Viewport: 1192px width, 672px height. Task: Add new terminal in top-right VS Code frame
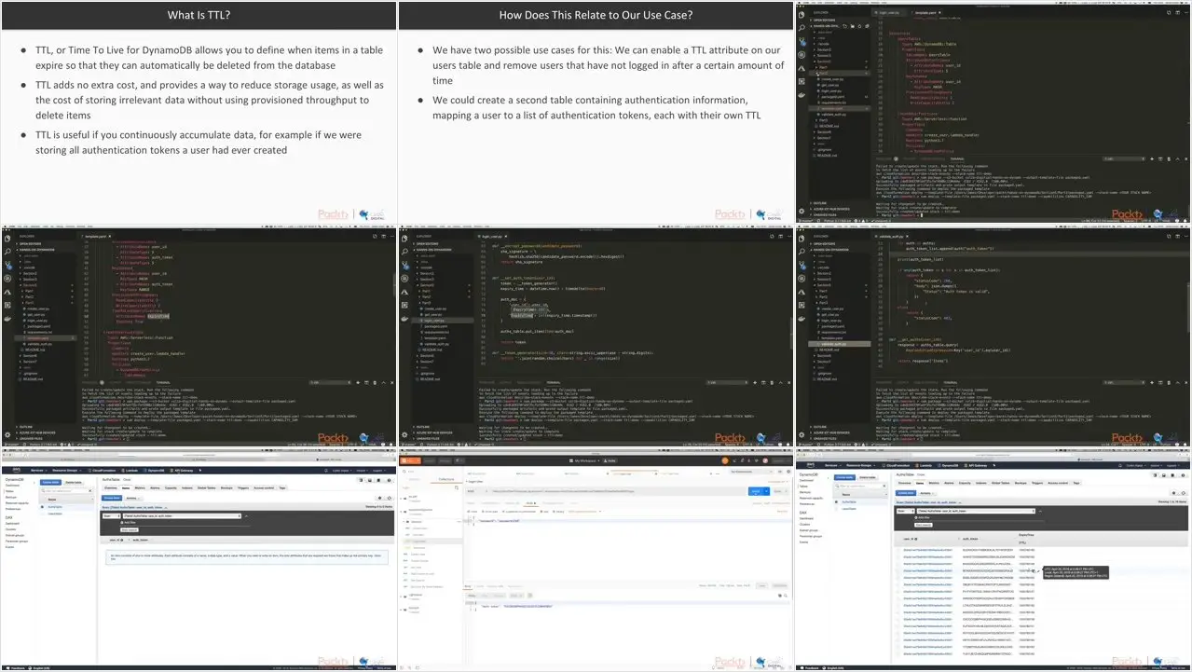1152,159
